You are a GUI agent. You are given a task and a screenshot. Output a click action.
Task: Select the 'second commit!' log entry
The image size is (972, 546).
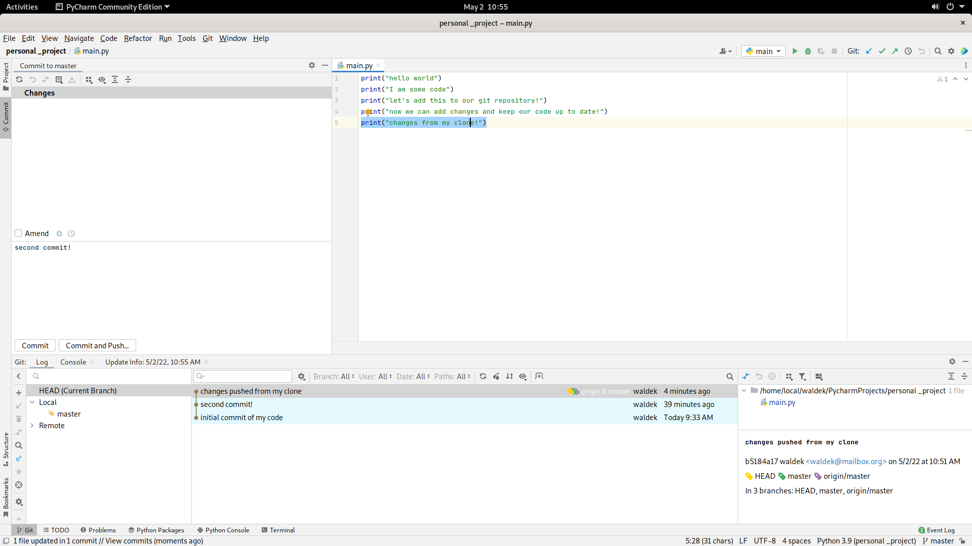click(464, 404)
